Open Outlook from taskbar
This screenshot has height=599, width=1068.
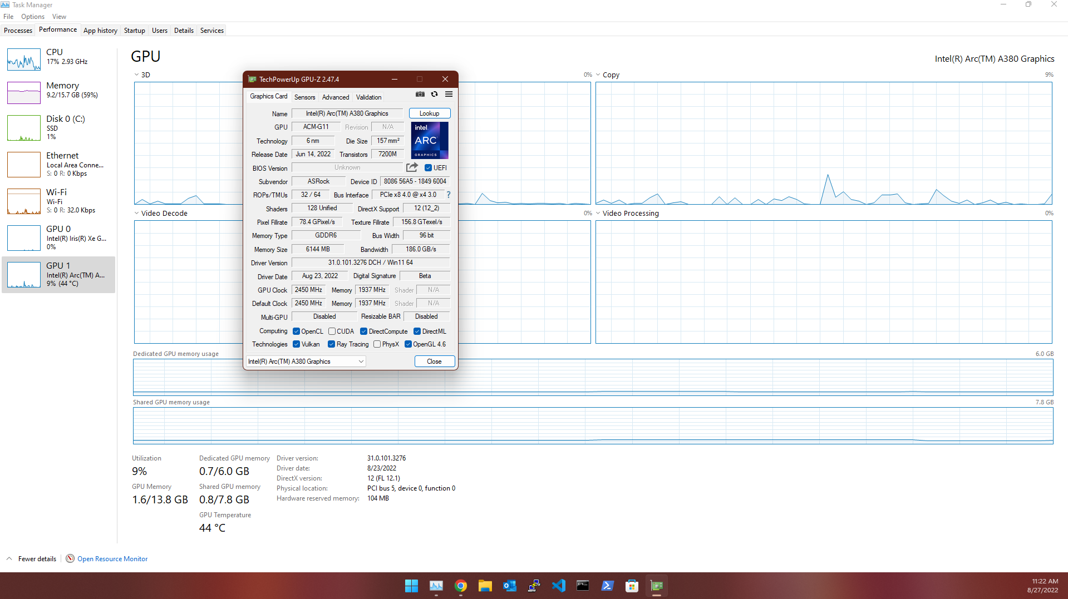tap(509, 586)
